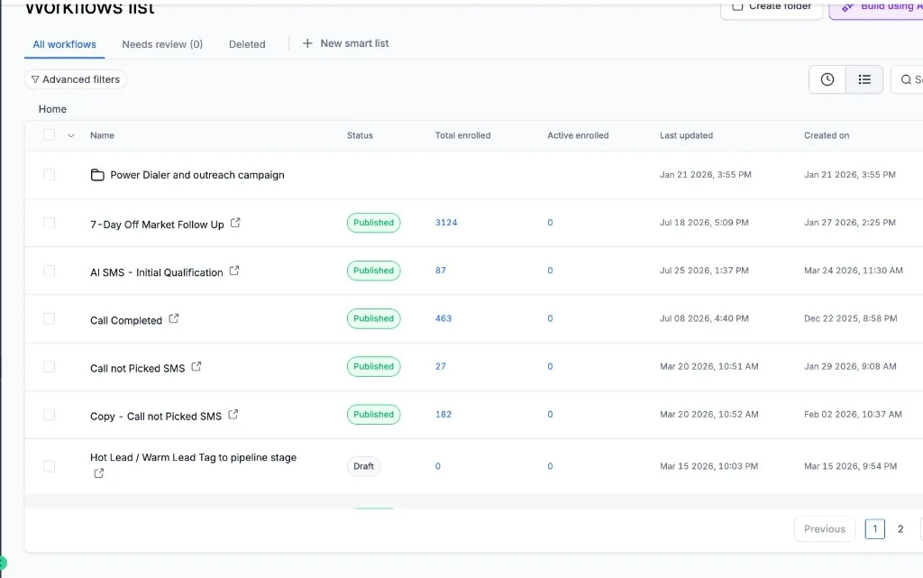The width and height of the screenshot is (923, 578).
Task: Click the Created on column header
Action: coord(827,135)
